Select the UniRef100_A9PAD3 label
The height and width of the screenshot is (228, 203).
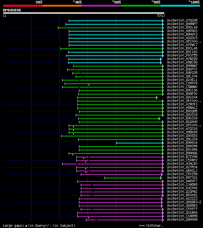182,31
